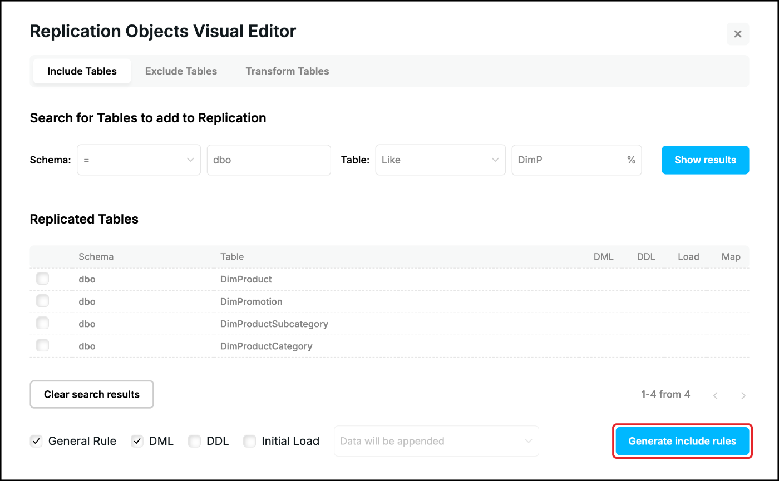The height and width of the screenshot is (481, 779).
Task: Open the 'Data will be appended' dropdown
Action: [436, 441]
